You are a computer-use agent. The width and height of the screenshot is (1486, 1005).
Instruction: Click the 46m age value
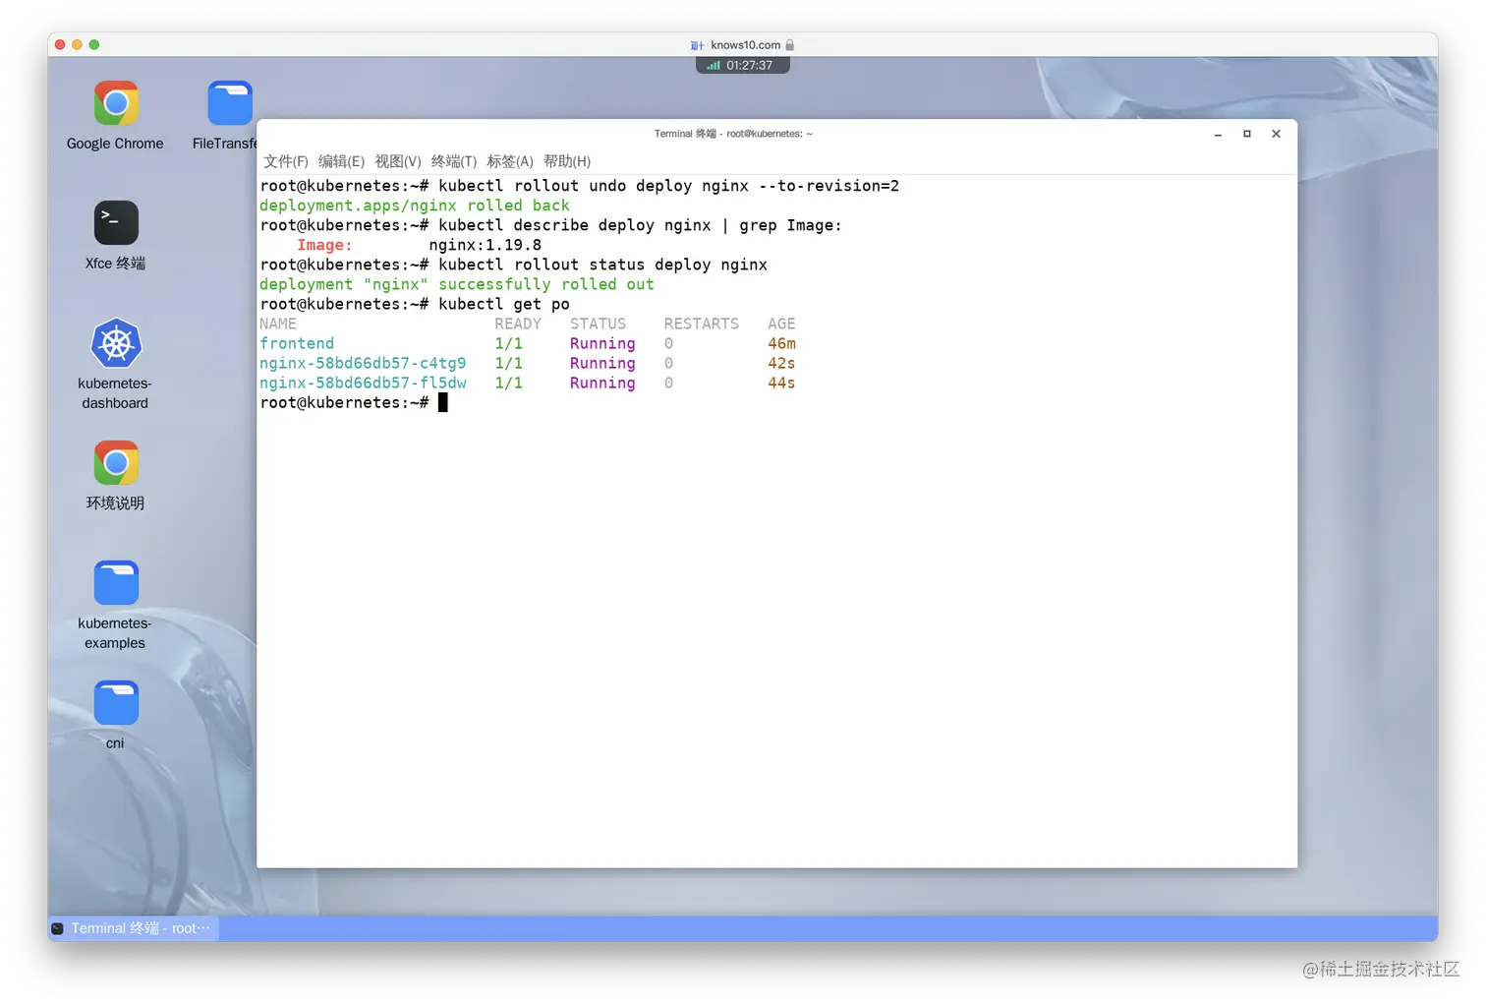pyautogui.click(x=781, y=343)
